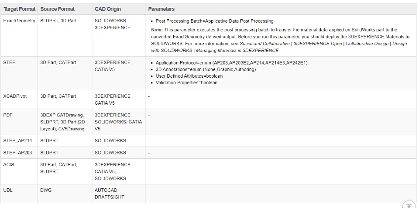419x208 pixels.
Task: Click the Source Format column header
Action: tap(57, 9)
